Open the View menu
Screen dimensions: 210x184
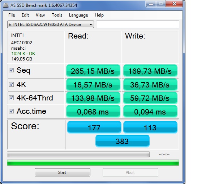40,15
